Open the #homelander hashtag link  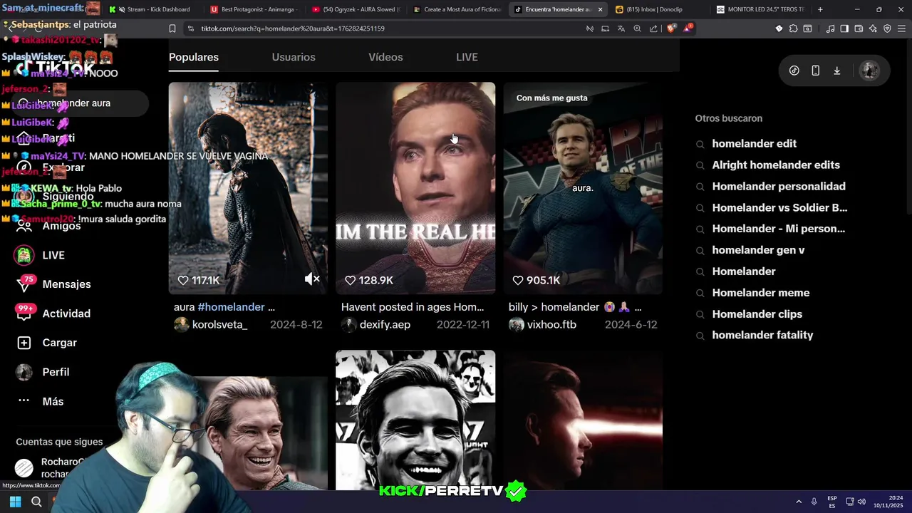(x=231, y=307)
